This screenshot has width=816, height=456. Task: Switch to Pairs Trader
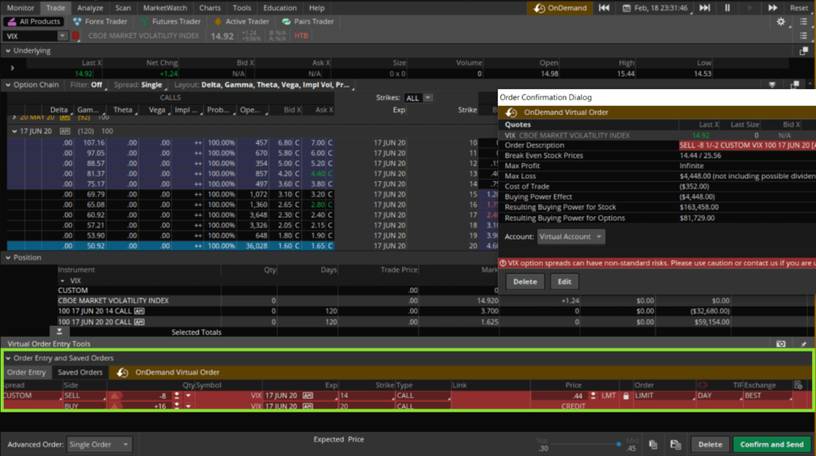point(308,21)
